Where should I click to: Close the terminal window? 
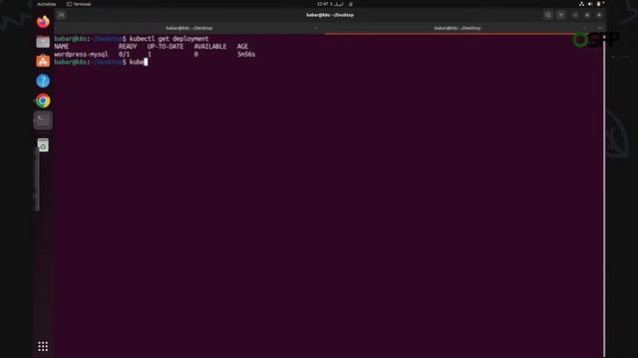pyautogui.click(x=599, y=15)
